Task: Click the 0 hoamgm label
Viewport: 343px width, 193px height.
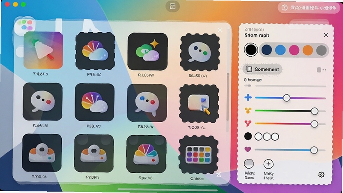Action: [253, 80]
